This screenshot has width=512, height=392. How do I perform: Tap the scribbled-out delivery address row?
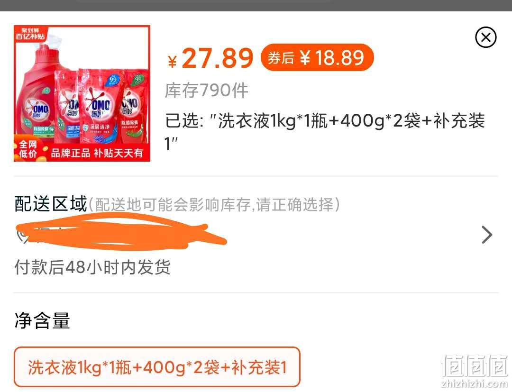pos(256,235)
